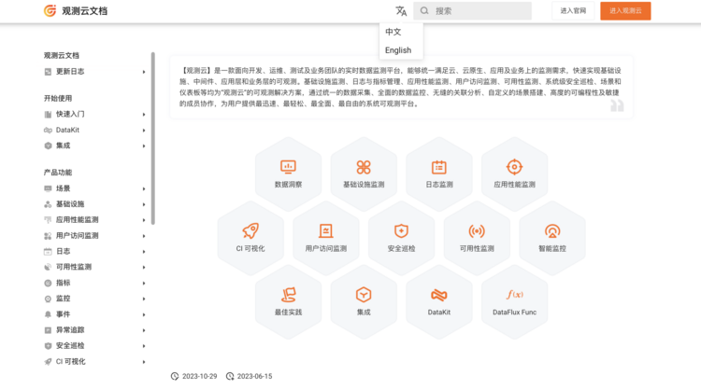Expand the DataKit sidebar arrow
Viewport: 701px width, 389px height.
coord(144,131)
